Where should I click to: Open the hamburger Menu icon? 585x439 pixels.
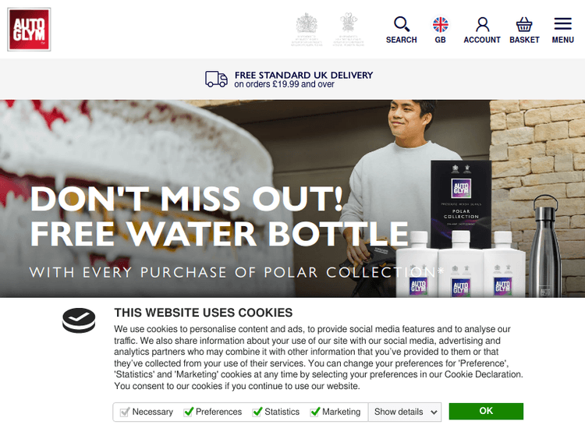pyautogui.click(x=562, y=24)
